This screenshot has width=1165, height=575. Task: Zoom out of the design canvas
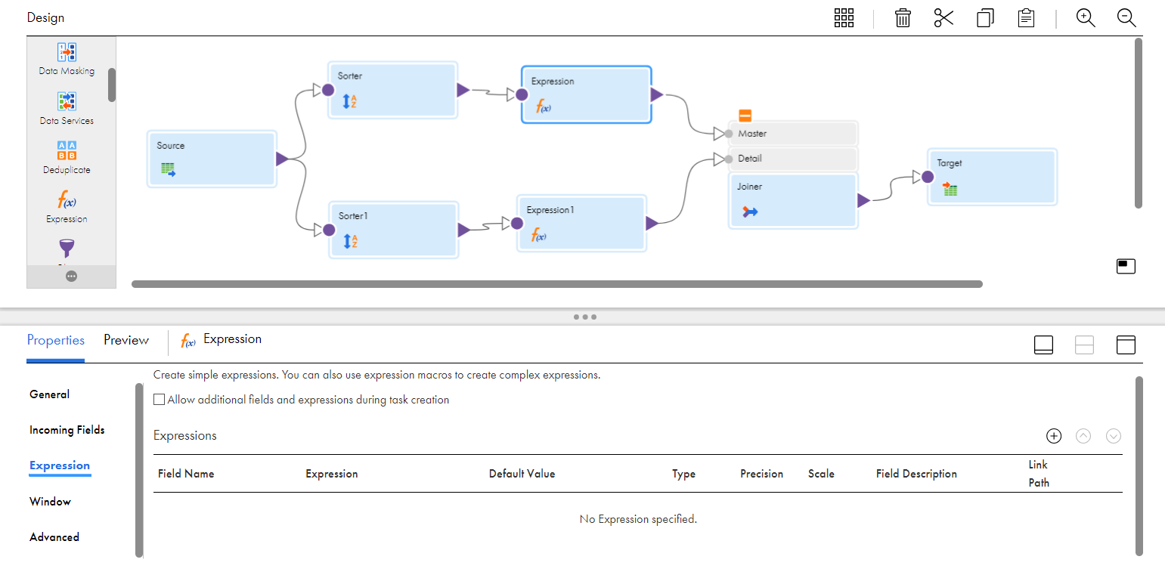(1126, 18)
